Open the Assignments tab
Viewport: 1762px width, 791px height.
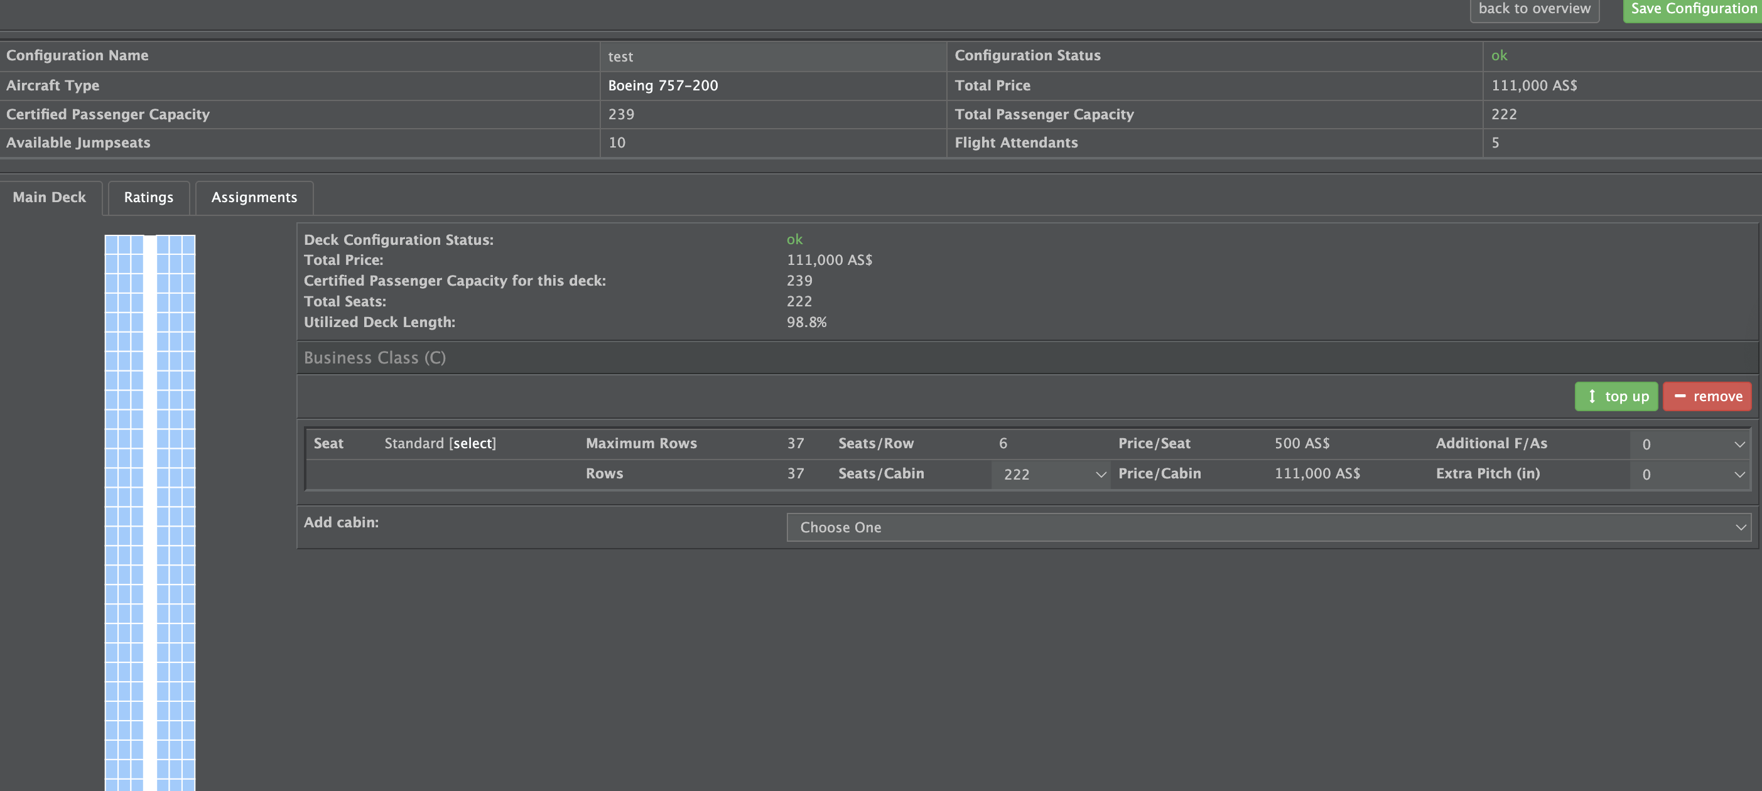tap(254, 198)
